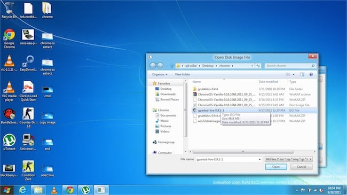Select the µTorrent desktop shortcut
This screenshot has width=347, height=195.
point(9,142)
